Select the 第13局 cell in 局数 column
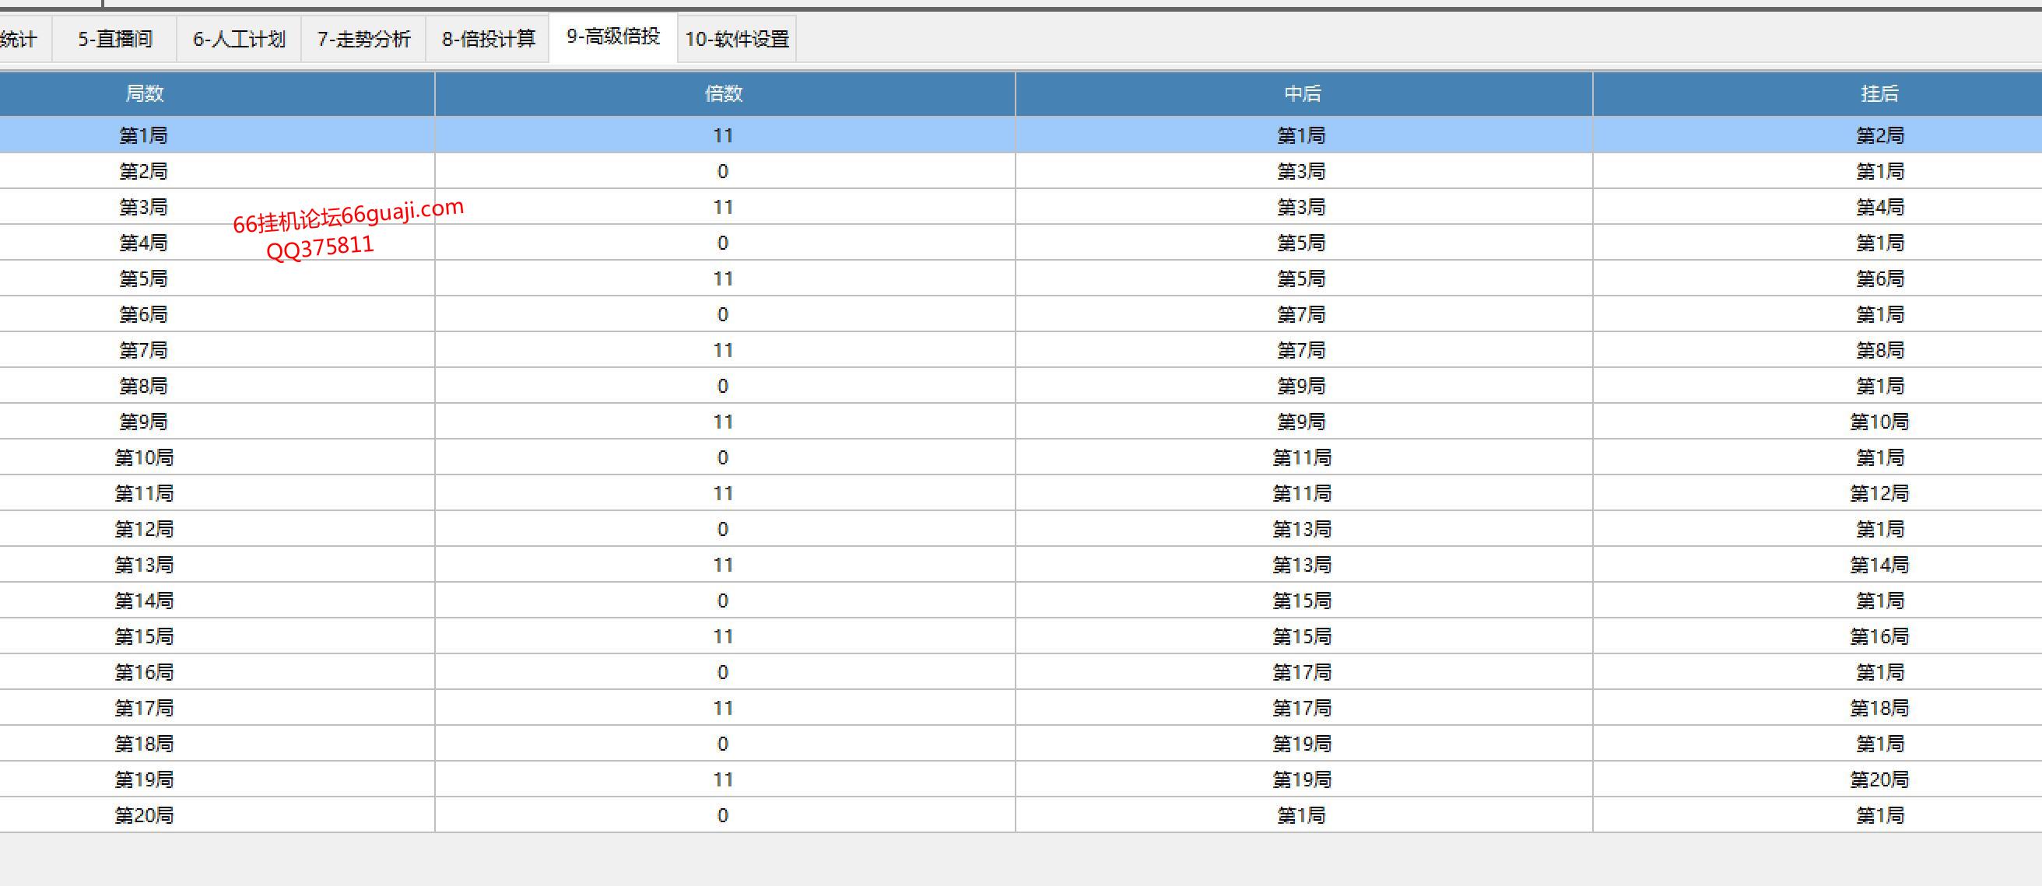This screenshot has width=2042, height=886. (217, 564)
